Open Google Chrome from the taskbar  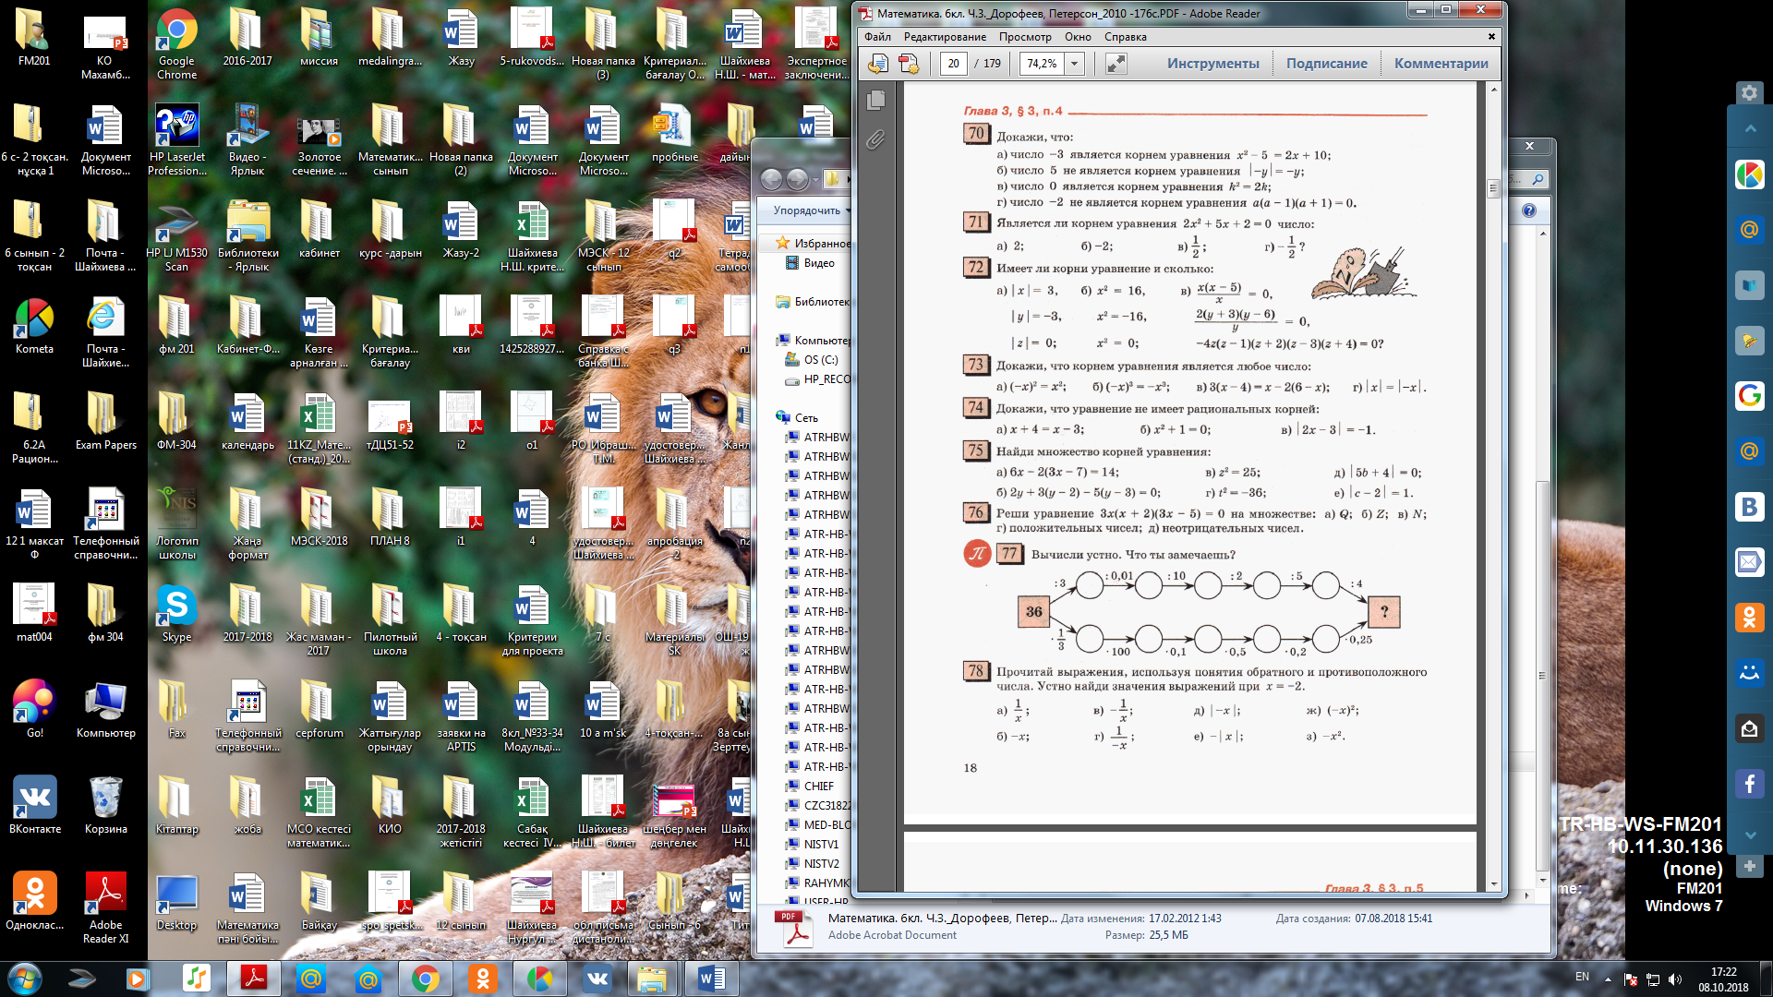point(425,979)
